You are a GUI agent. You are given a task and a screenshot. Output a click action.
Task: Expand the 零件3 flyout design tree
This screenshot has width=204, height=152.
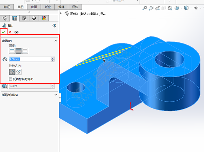(61, 13)
